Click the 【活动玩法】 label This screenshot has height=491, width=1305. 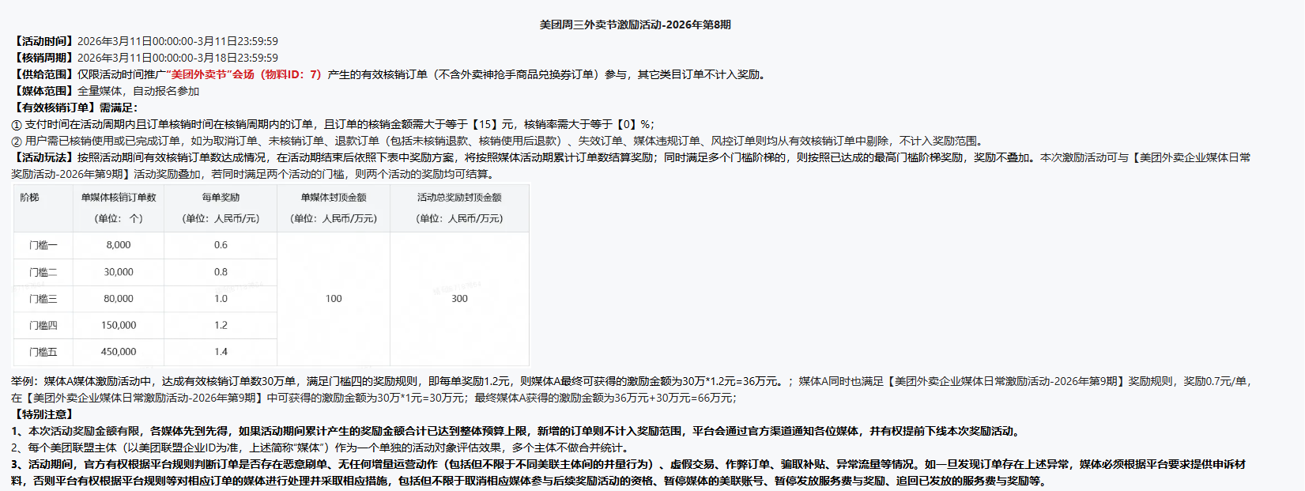pos(43,157)
